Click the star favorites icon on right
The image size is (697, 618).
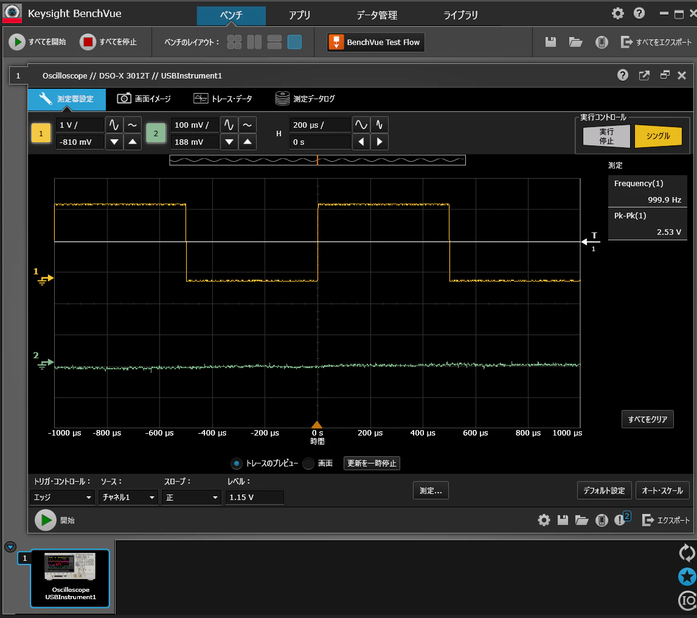coord(687,577)
